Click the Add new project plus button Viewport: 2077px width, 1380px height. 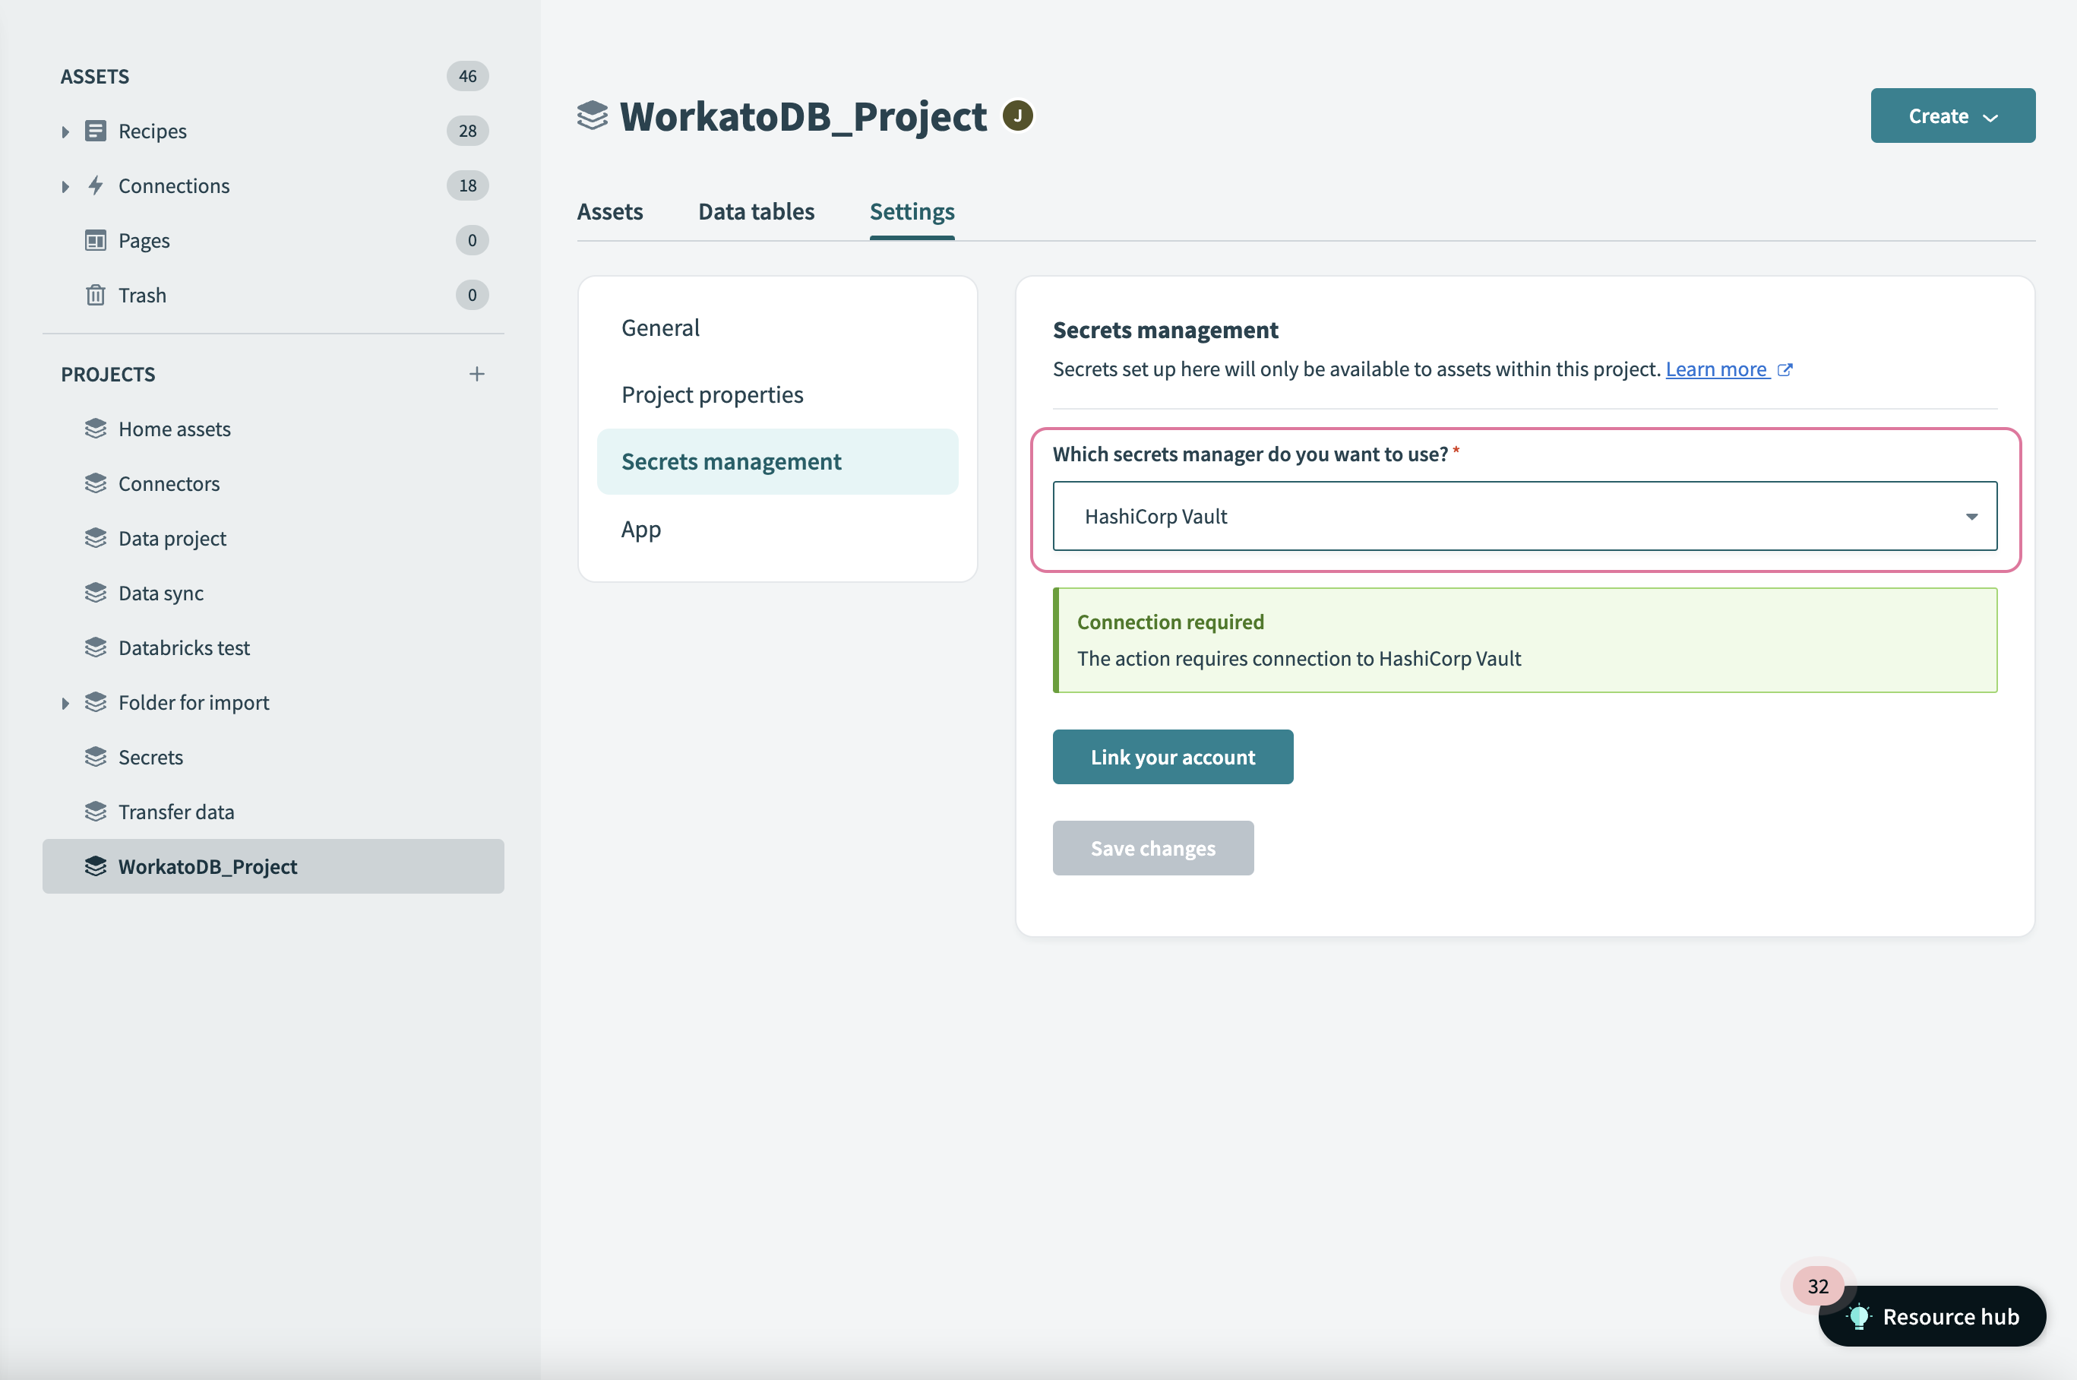(x=477, y=371)
